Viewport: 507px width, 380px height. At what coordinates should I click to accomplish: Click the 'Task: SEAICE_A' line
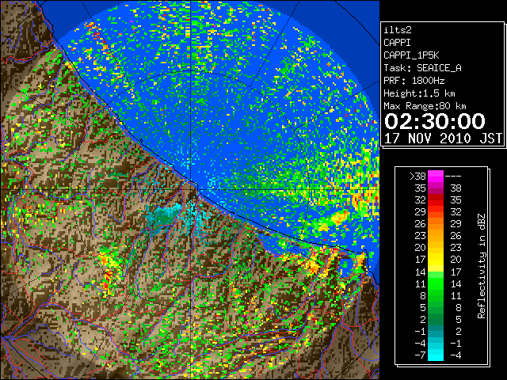422,68
